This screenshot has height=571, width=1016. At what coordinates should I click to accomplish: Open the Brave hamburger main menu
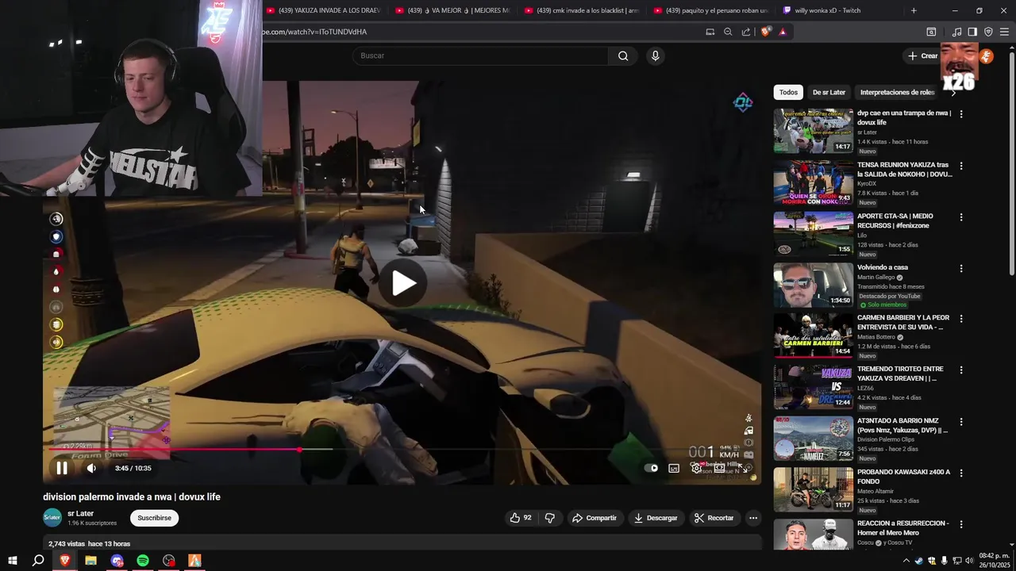1004,32
